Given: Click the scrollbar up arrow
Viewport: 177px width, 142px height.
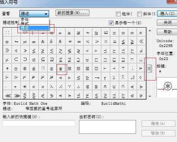Looking at the screenshot, I should (150, 31).
